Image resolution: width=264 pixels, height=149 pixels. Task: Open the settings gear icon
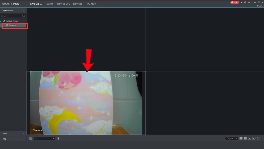[x=245, y=2]
